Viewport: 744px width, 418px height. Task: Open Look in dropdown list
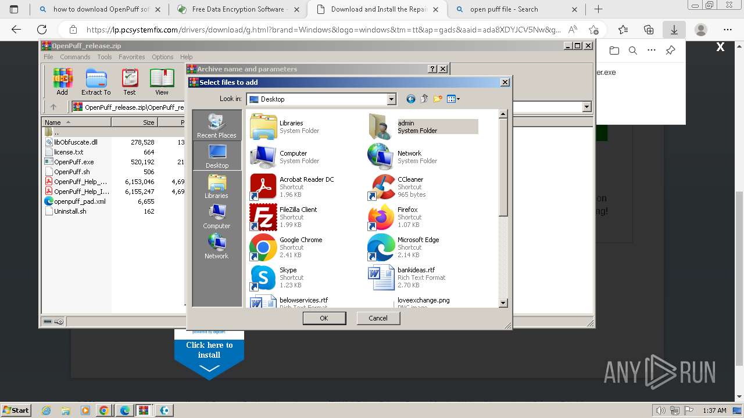tap(391, 99)
